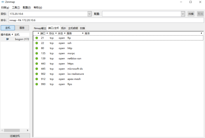Minimize the Zenmap window
Screen dimensions: 205x138
[181, 2]
